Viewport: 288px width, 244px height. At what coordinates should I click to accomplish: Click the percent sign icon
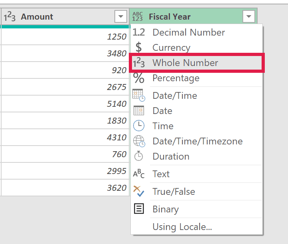139,78
